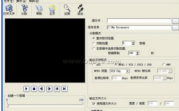Increase the 剪辑限制 180 seconds spinner
Screen dimensions: 179x111
pos(137,52)
